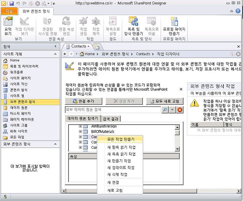Screen dimensions: 243x201
Task: Open breadcrumb history dropdown arrow
Action: click(x=76, y=54)
